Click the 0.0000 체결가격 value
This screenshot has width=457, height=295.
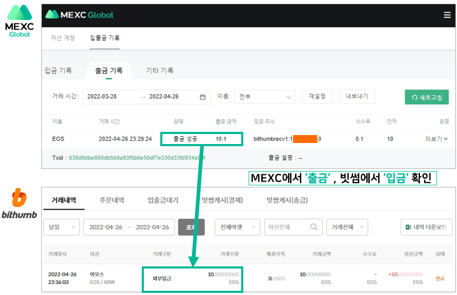277,279
